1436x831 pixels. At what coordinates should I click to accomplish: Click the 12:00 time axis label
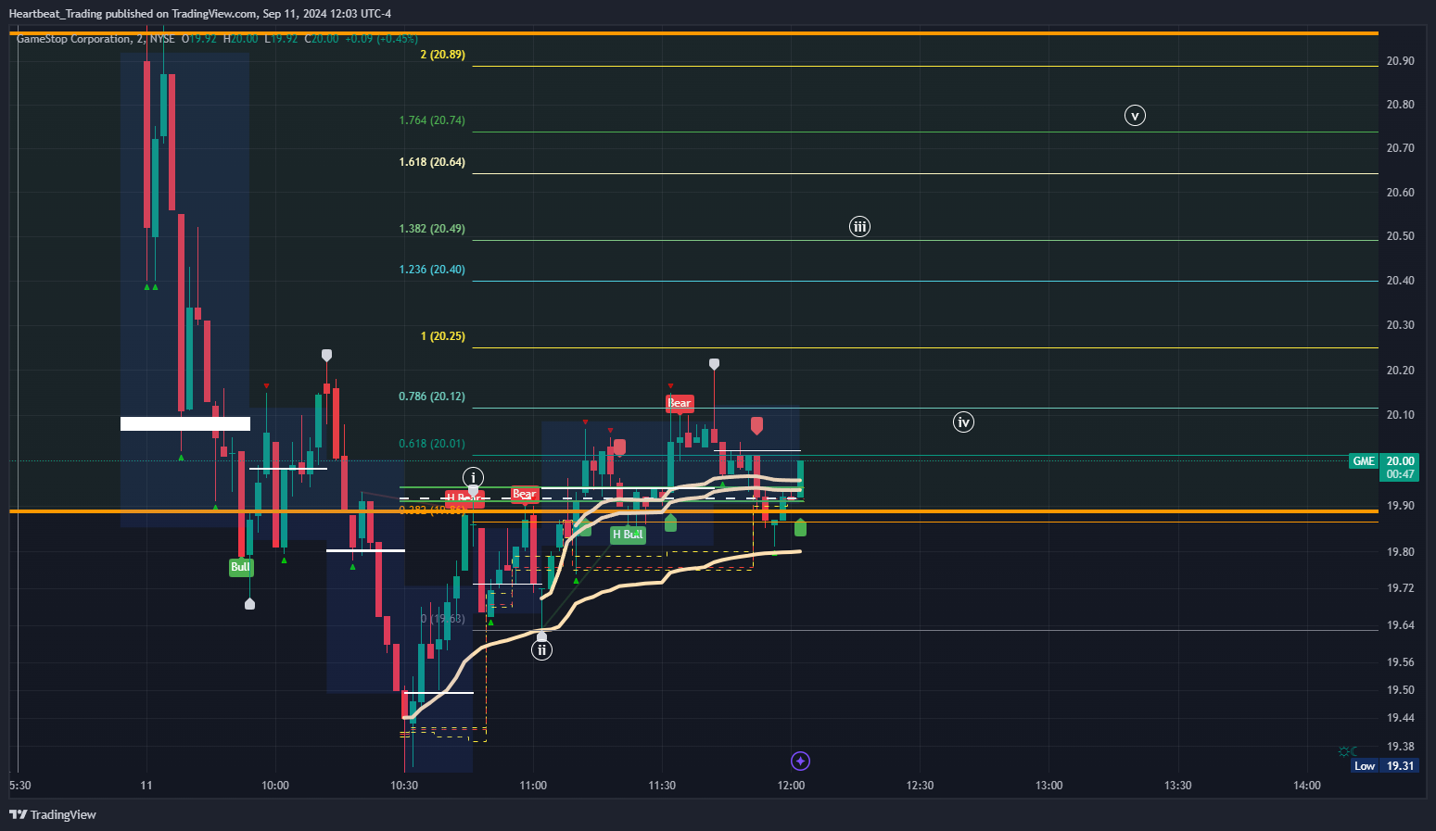click(x=791, y=786)
